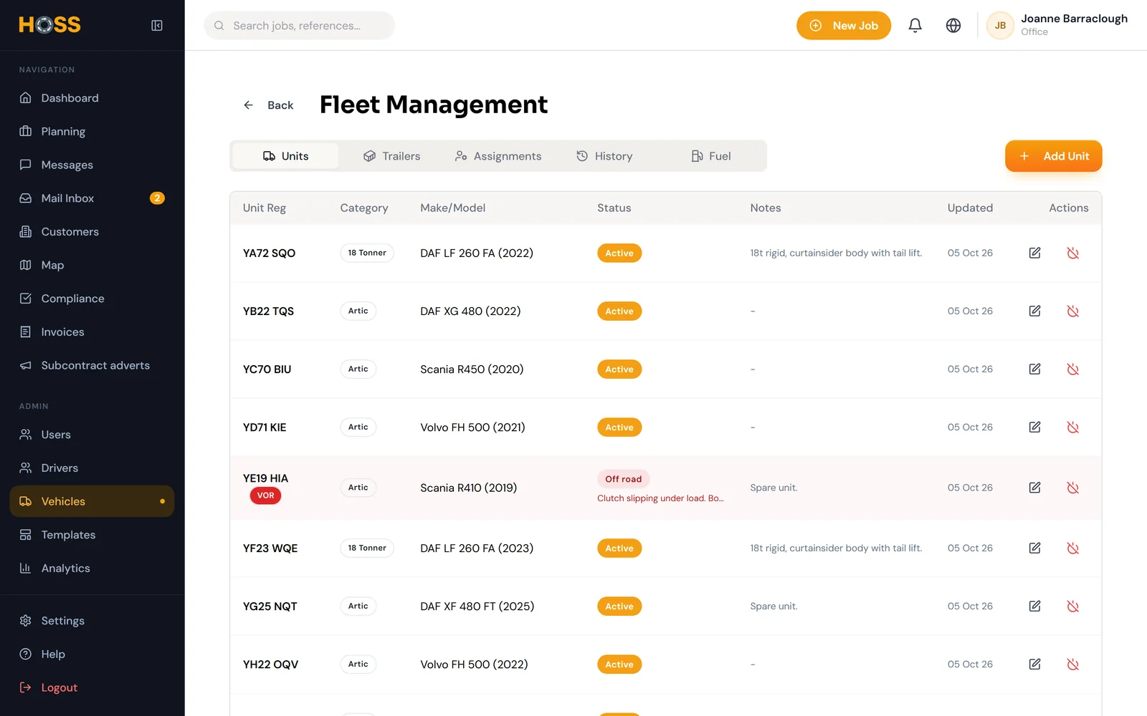Edit unit YG25 NQT
The width and height of the screenshot is (1147, 716).
[1034, 606]
